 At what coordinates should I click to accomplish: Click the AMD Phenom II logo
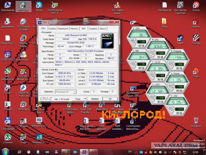click(x=107, y=41)
